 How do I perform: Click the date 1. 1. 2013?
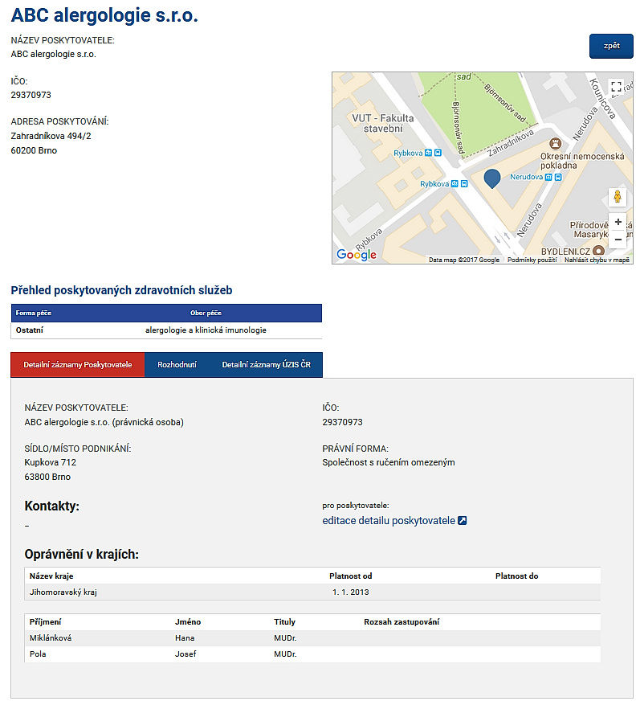(x=351, y=592)
